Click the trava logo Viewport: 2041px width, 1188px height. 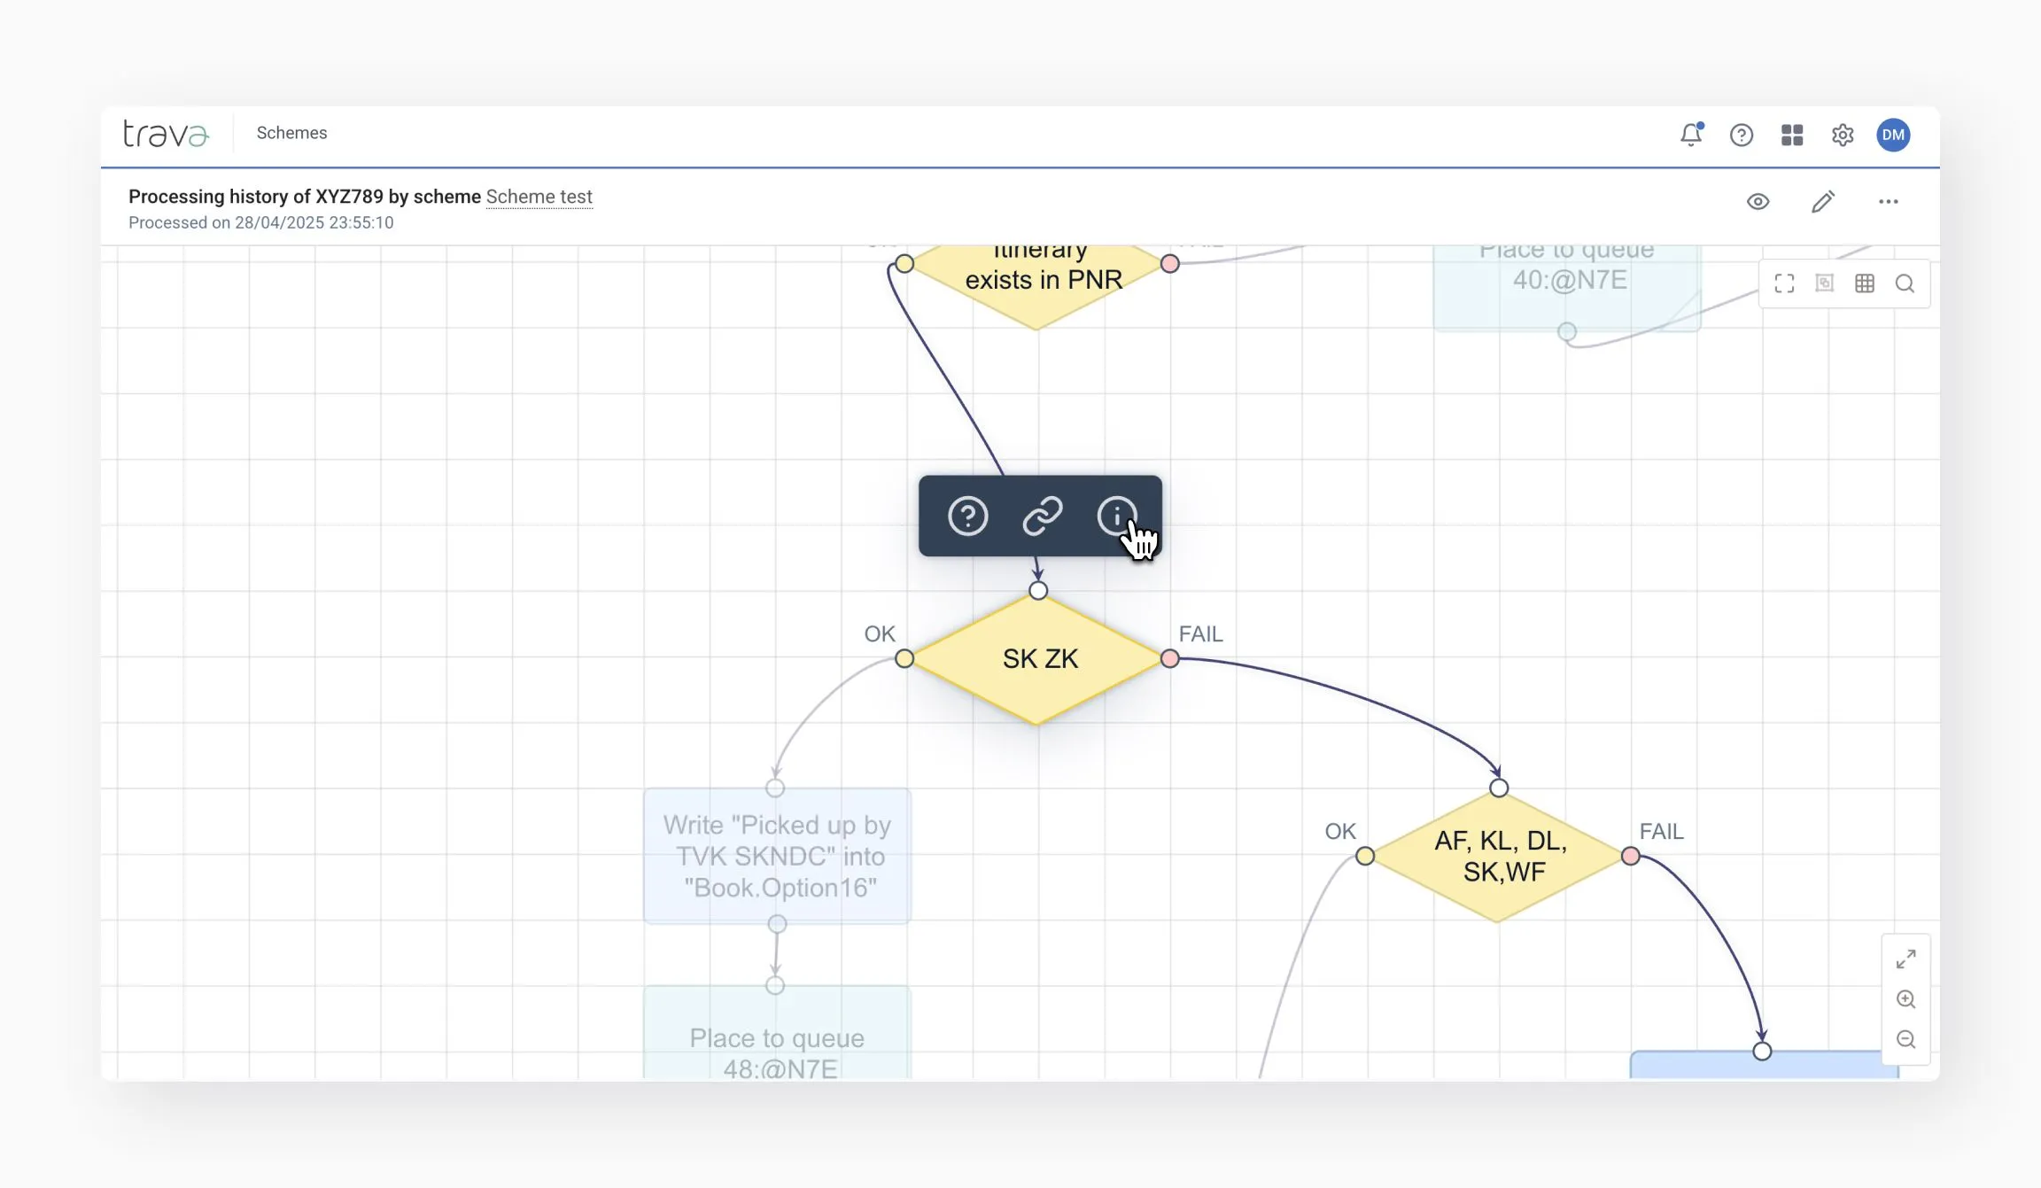[x=166, y=134]
